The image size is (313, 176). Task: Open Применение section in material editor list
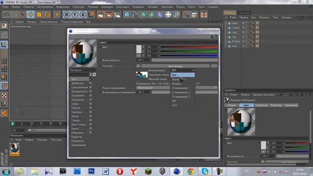click(x=78, y=145)
